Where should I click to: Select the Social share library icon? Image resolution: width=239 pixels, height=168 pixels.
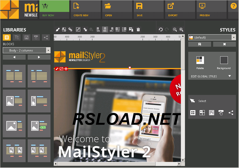46,37
